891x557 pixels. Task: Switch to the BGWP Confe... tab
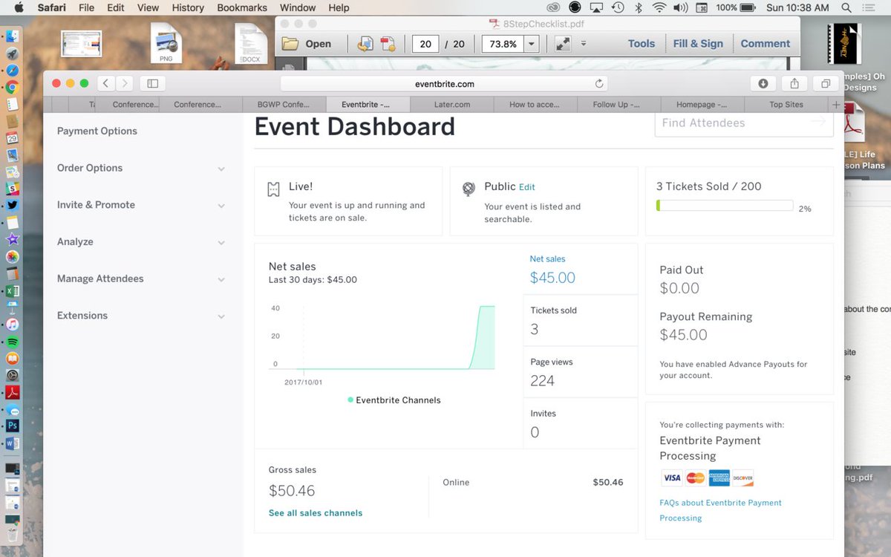click(x=284, y=105)
